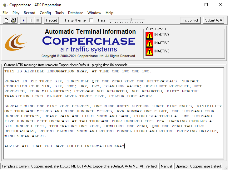228x170 pixels.
Task: Click the 'THIS IS AIRFIELD INFORMATION XRAY' line
Action: [78, 71]
